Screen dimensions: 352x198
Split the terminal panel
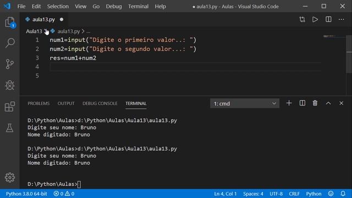pos(302,103)
